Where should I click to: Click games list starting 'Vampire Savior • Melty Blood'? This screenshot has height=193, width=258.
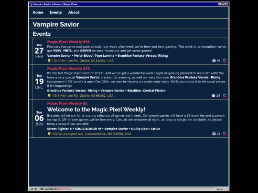coord(107,56)
